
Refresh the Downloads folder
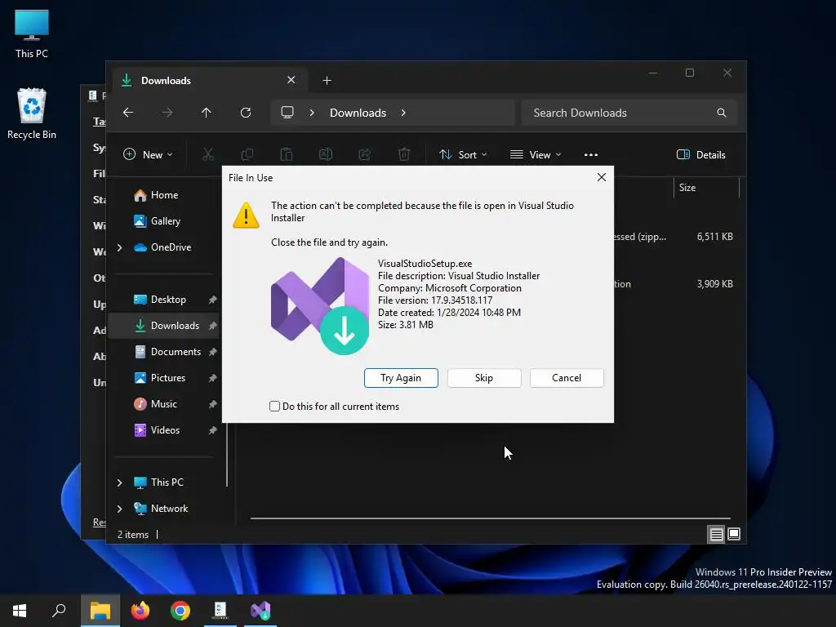pyautogui.click(x=245, y=113)
